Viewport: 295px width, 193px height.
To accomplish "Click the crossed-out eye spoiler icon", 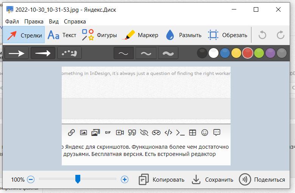I will [x=144, y=133].
